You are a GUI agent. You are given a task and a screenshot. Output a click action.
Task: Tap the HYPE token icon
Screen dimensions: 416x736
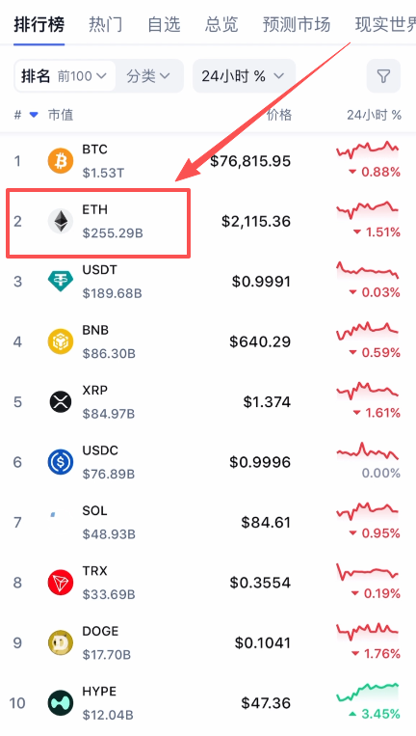(61, 702)
